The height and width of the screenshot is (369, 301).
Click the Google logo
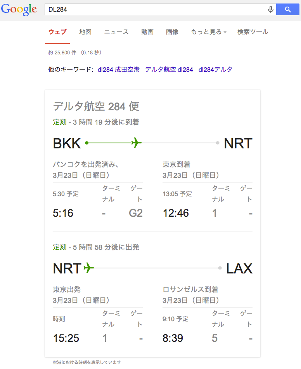(x=19, y=10)
